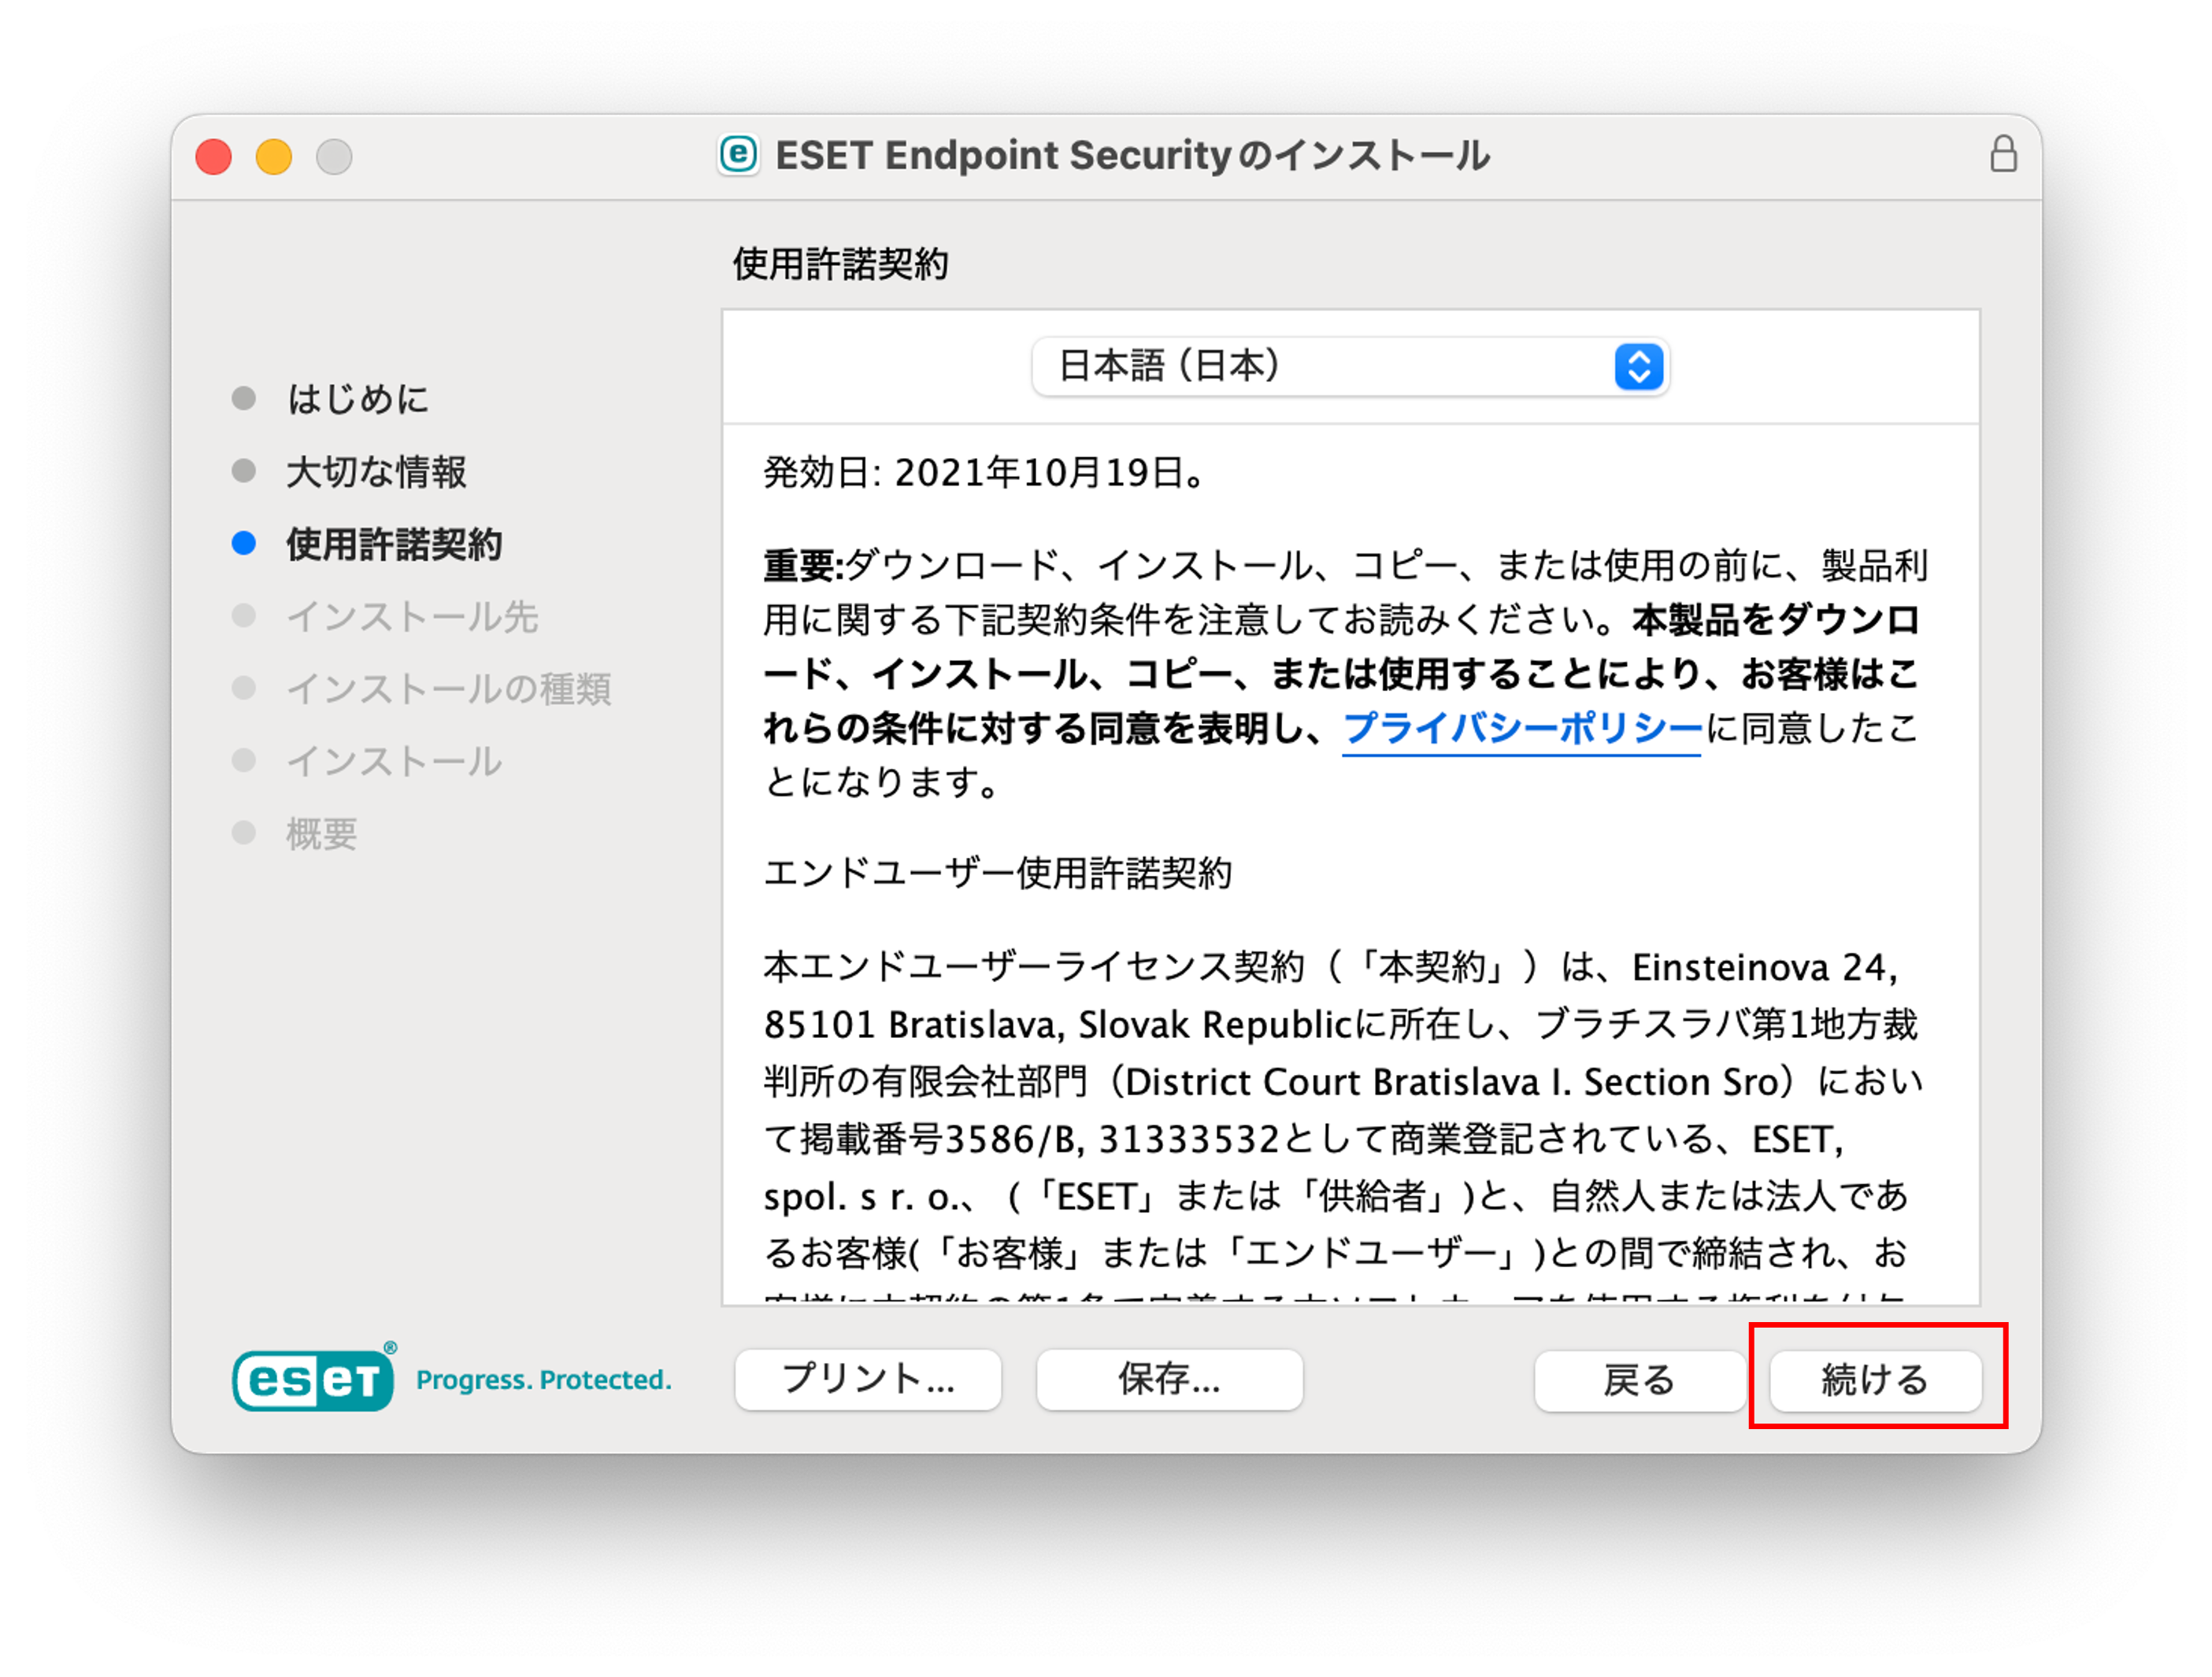Click the 続ける (Continue) button

(1875, 1380)
